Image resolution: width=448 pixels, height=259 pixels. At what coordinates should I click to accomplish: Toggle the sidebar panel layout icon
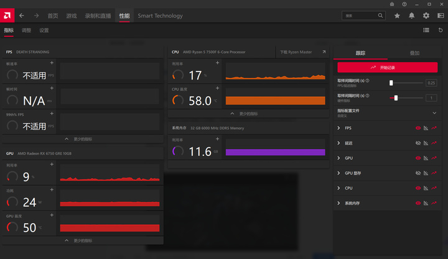tap(441, 16)
